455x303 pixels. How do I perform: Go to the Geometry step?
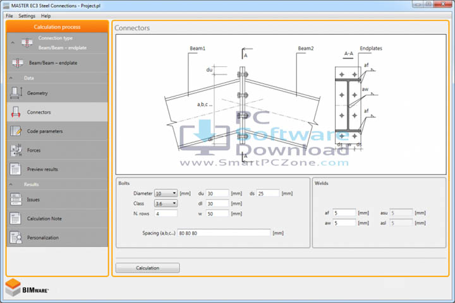tap(58, 93)
